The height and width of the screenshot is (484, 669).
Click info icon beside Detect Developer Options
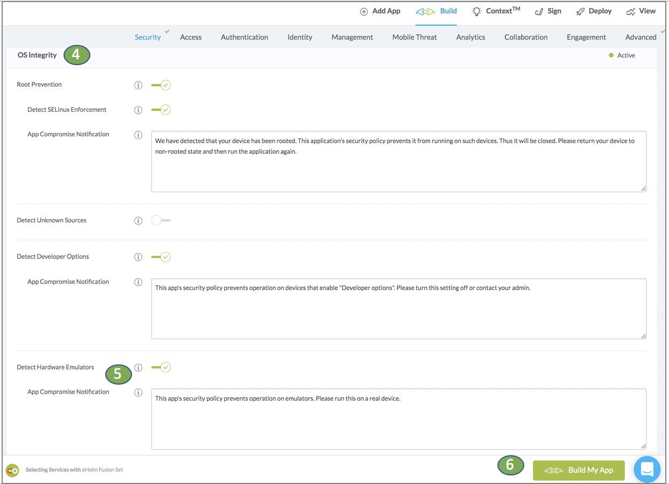(x=138, y=257)
